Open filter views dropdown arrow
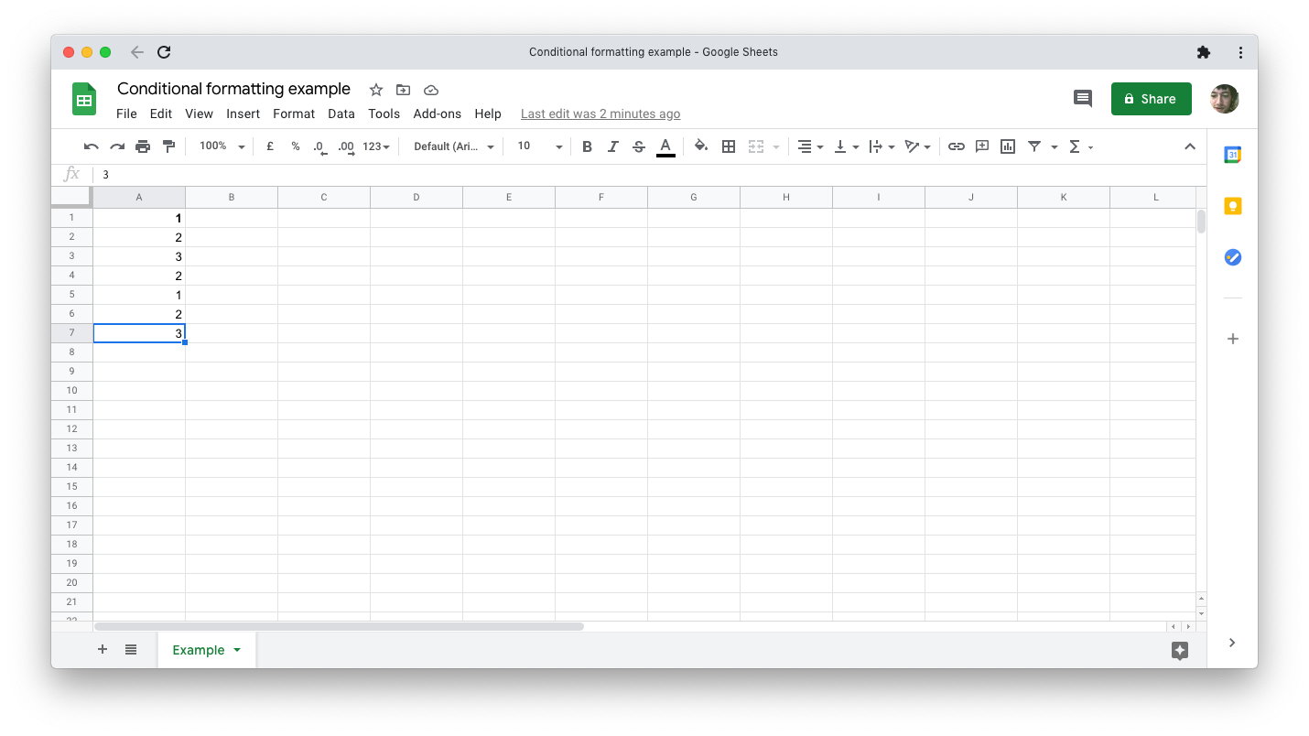The height and width of the screenshot is (736, 1309). (x=1055, y=146)
